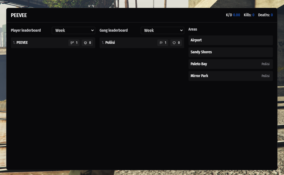Click the Gang leaderboard heading
This screenshot has height=175, width=284.
point(114,30)
